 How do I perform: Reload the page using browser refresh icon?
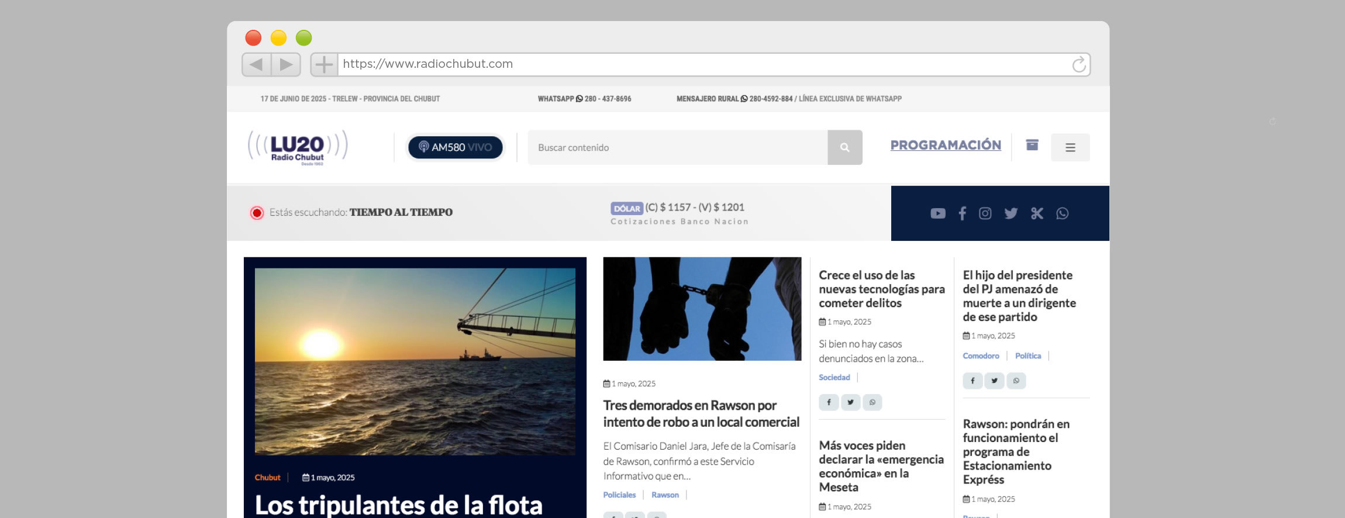coord(1078,64)
